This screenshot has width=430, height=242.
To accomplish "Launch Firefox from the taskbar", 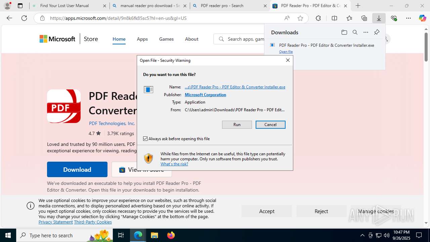I will tap(171, 235).
